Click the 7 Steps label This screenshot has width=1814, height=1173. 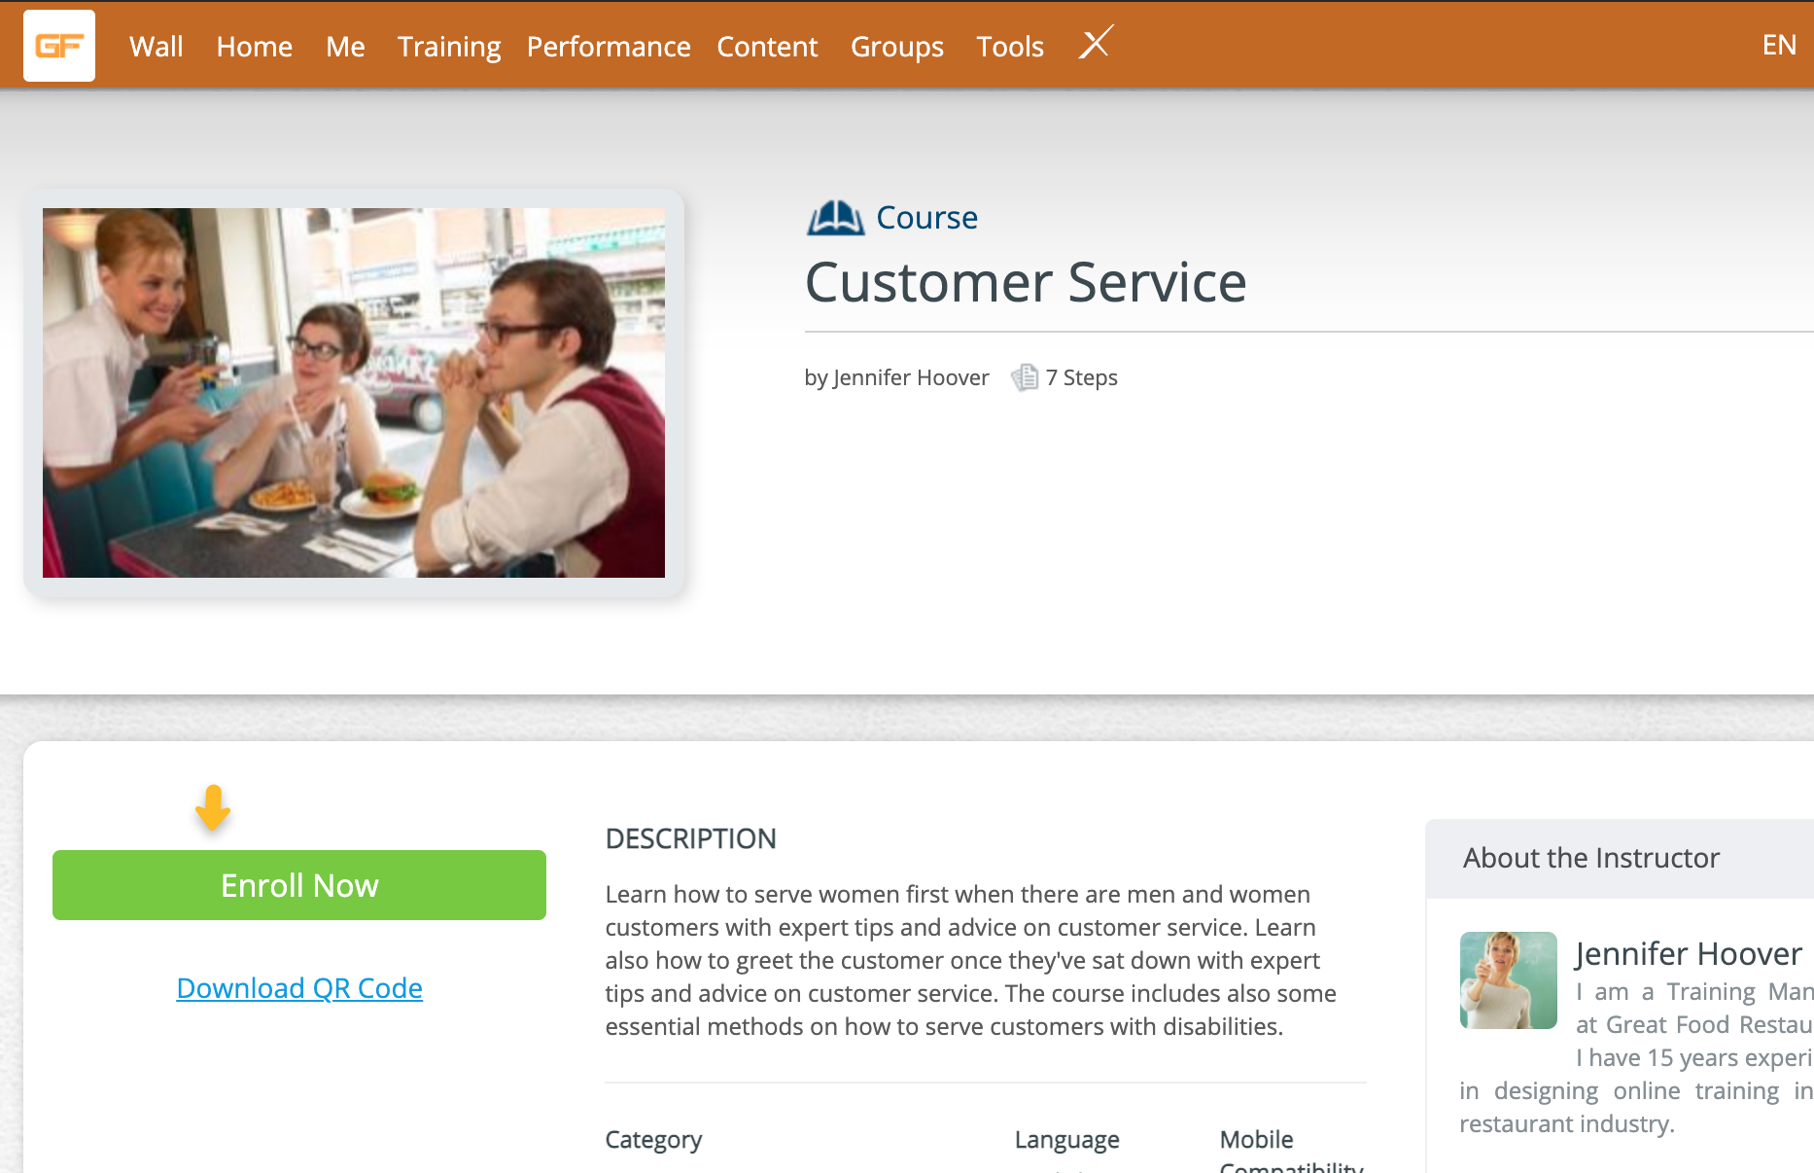pyautogui.click(x=1081, y=377)
